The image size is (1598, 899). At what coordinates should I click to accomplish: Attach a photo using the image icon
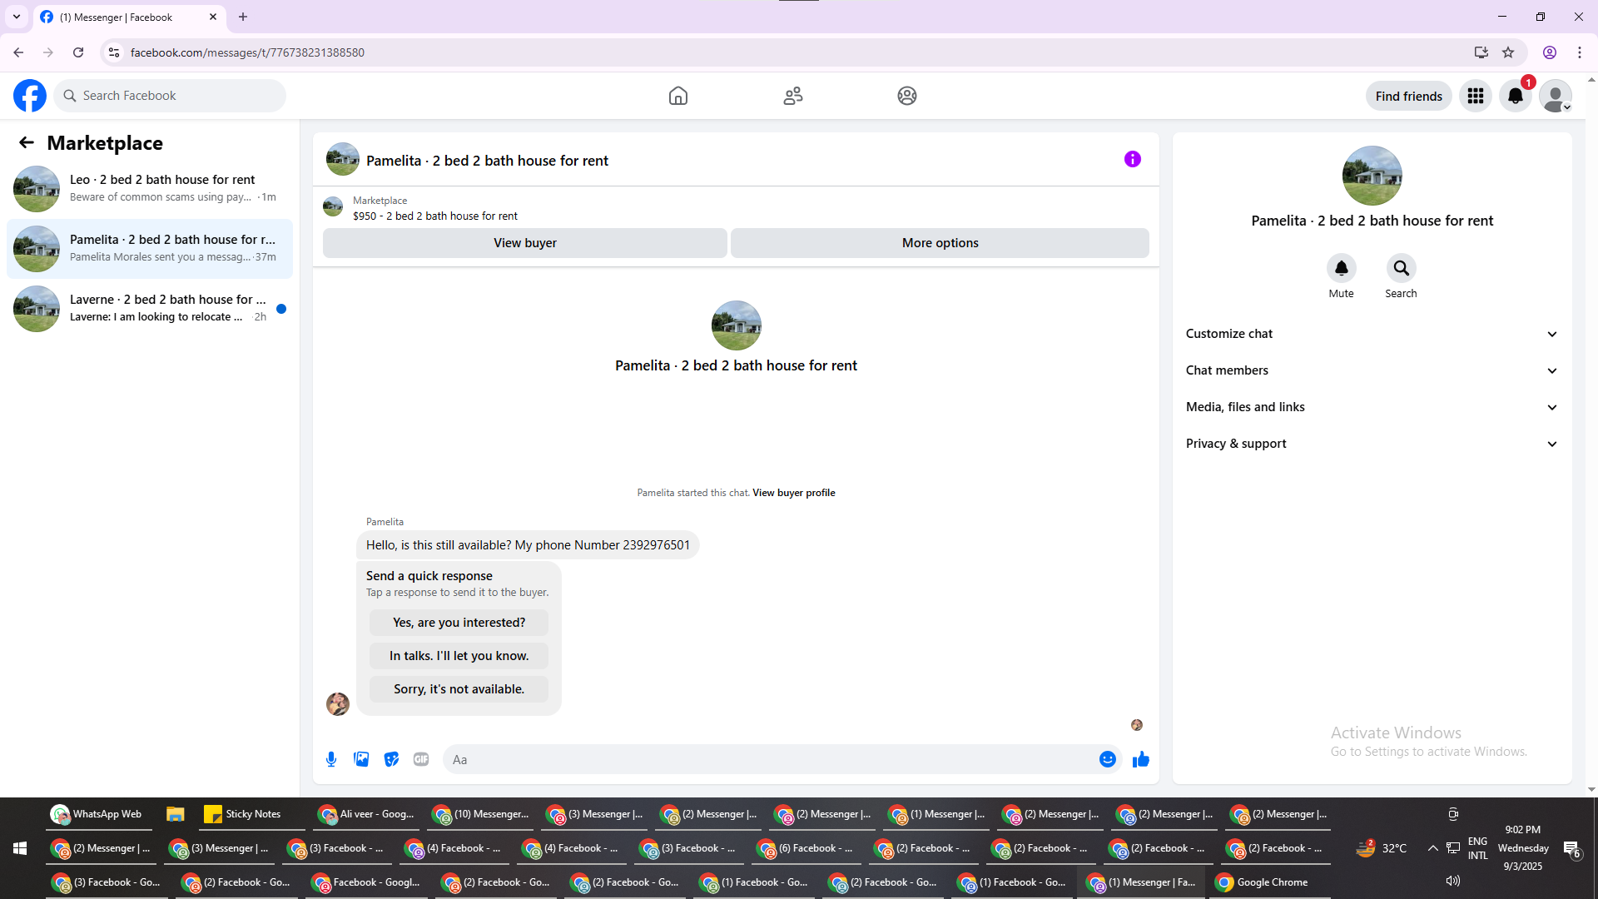click(x=361, y=759)
